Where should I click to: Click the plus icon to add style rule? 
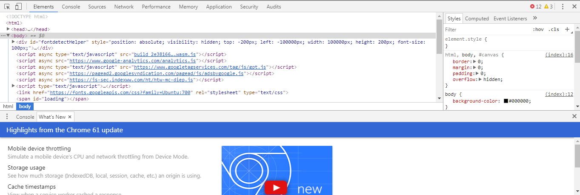(x=567, y=29)
